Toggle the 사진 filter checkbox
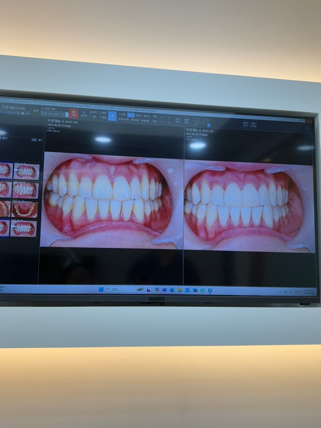Image resolution: width=321 pixels, height=428 pixels. [4, 112]
